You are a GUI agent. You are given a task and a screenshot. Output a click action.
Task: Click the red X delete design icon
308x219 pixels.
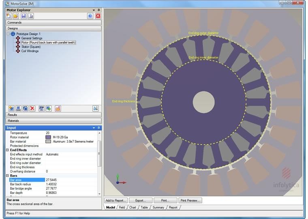click(x=32, y=109)
